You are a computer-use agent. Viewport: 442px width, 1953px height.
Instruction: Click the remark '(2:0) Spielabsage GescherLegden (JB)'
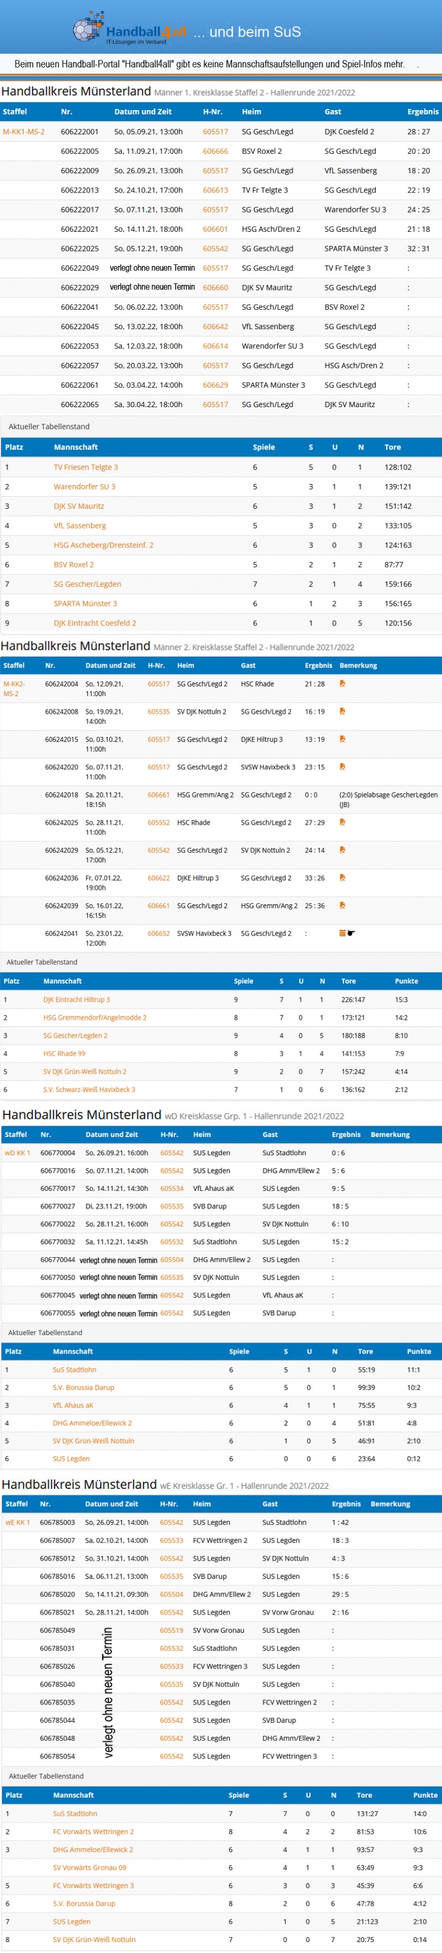(388, 800)
